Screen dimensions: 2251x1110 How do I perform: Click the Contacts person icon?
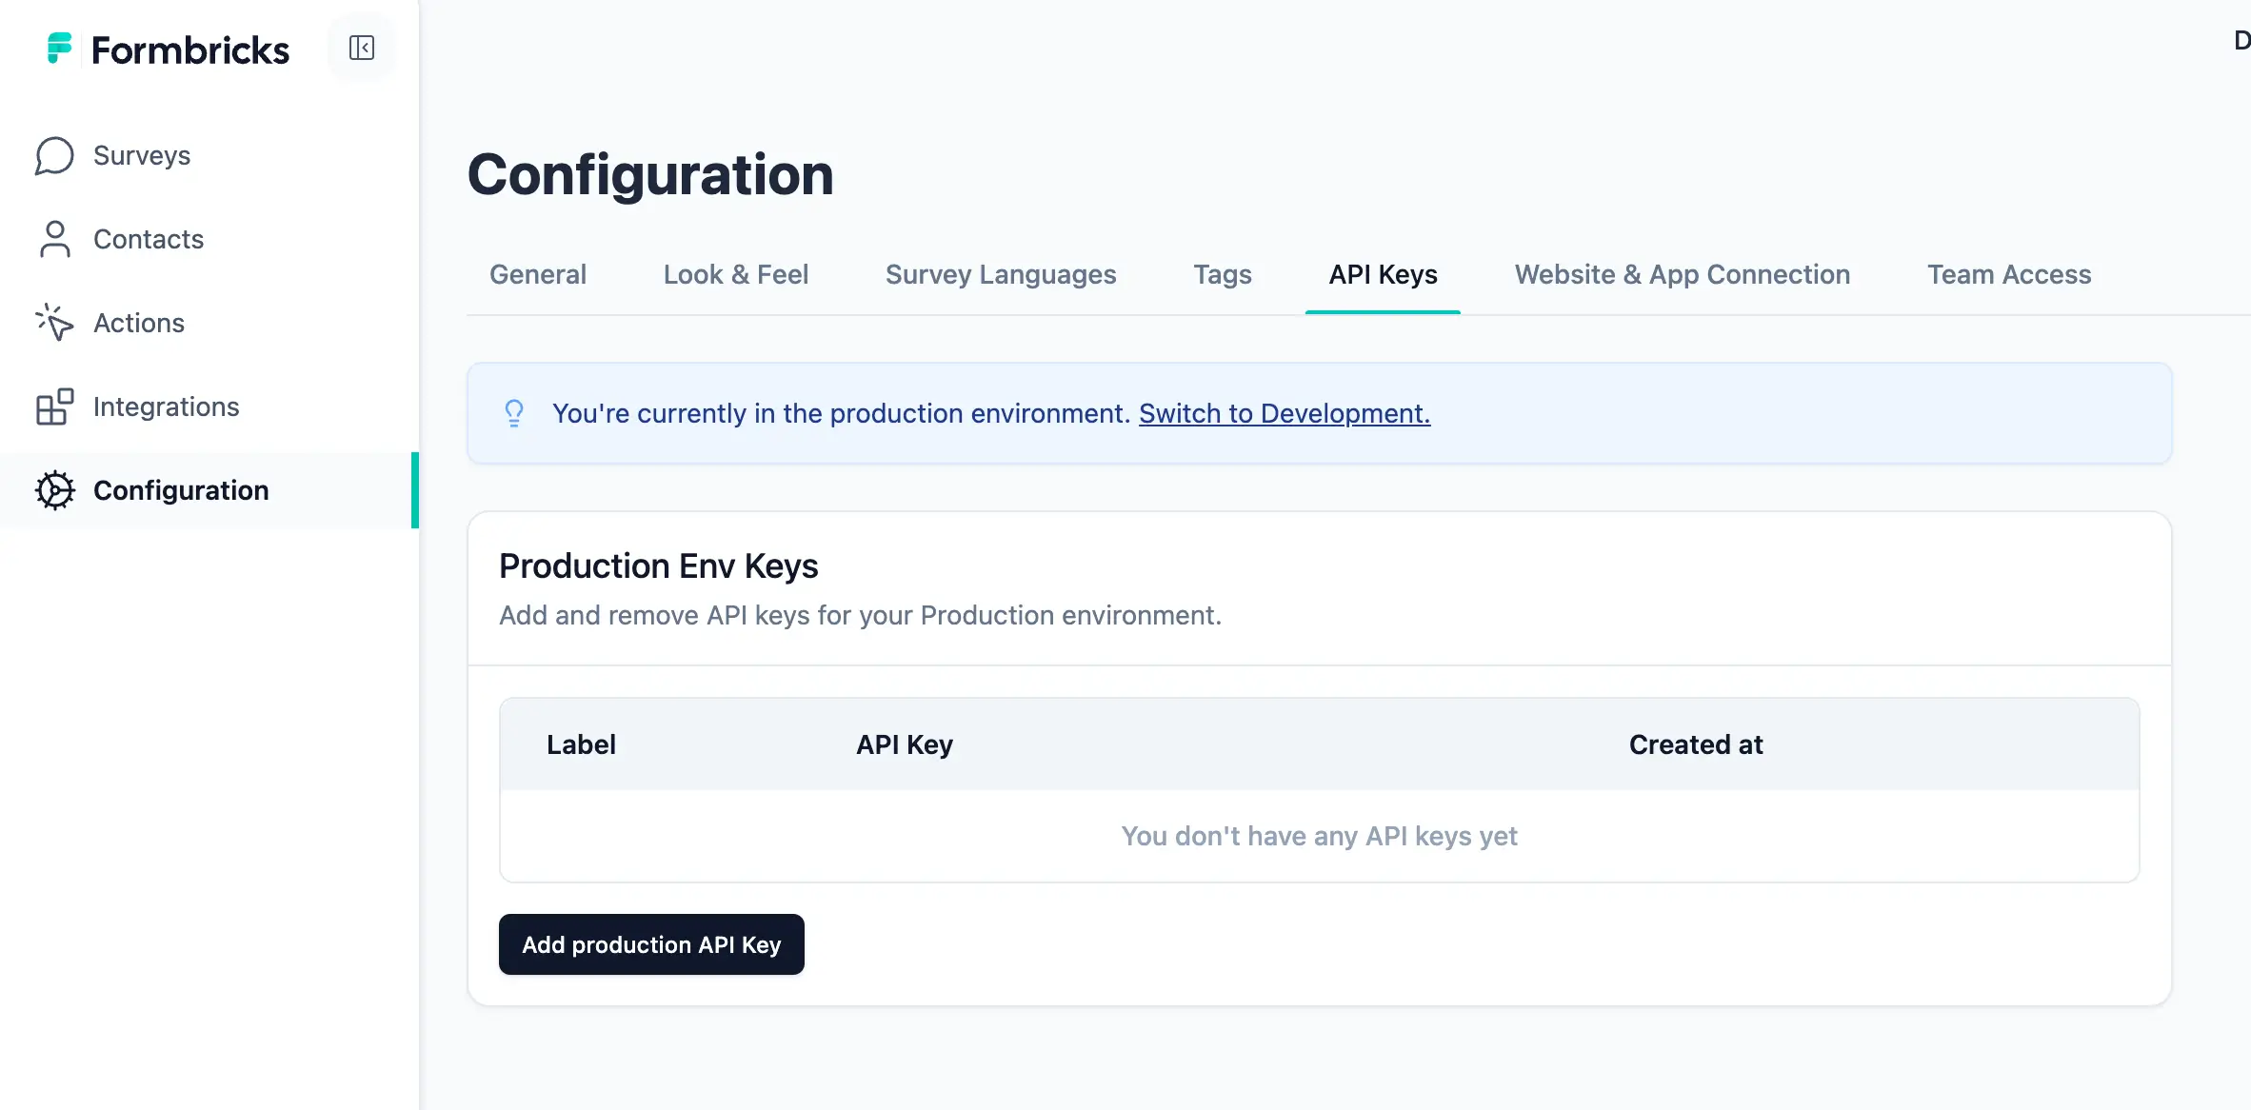(x=54, y=239)
